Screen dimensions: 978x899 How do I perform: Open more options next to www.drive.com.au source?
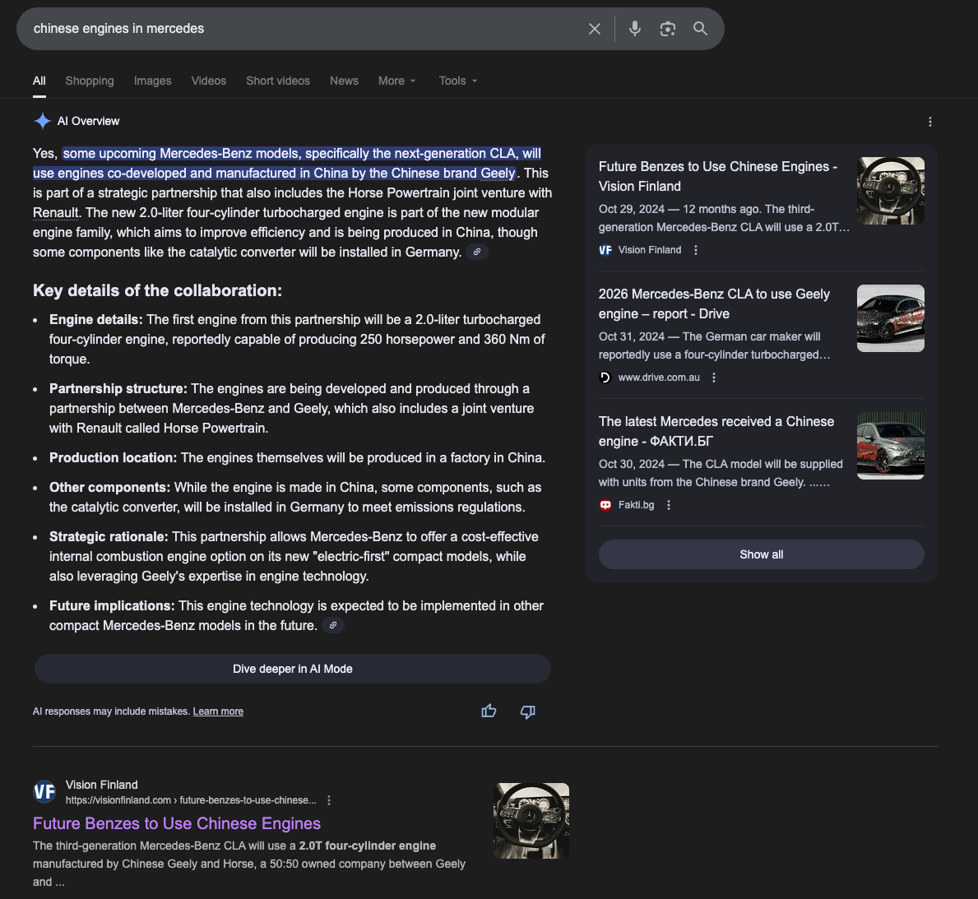[x=714, y=378]
